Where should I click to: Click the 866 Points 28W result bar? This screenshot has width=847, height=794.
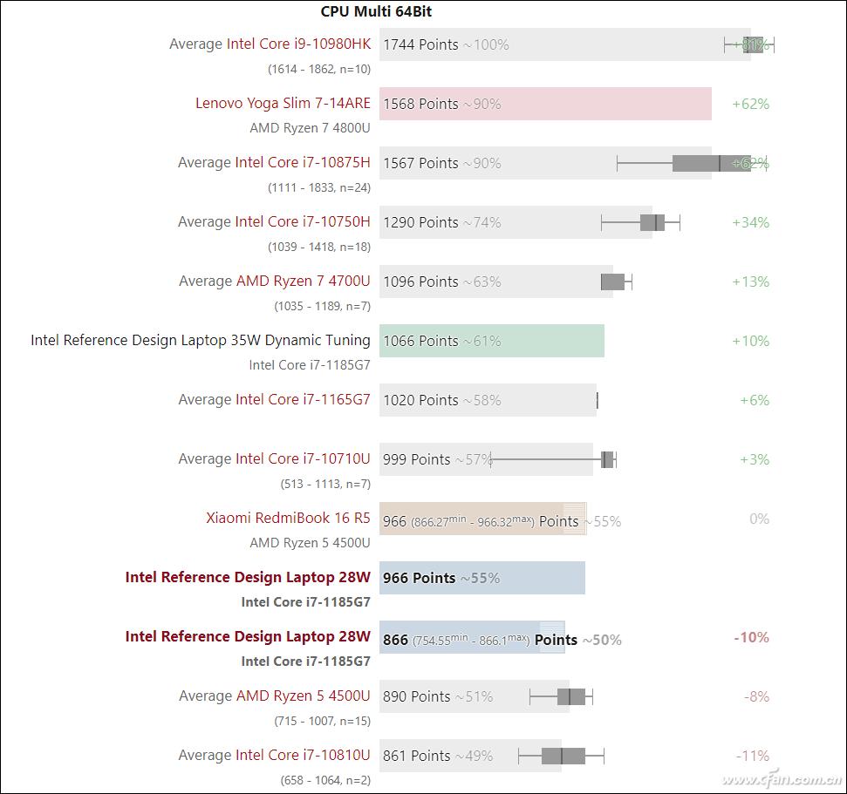pos(471,637)
